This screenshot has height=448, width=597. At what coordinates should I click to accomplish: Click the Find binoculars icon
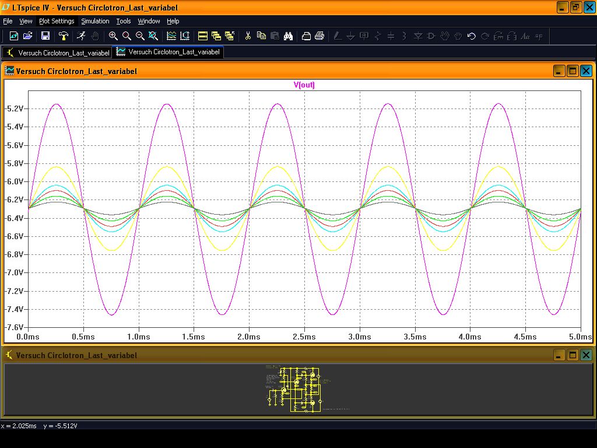[288, 36]
